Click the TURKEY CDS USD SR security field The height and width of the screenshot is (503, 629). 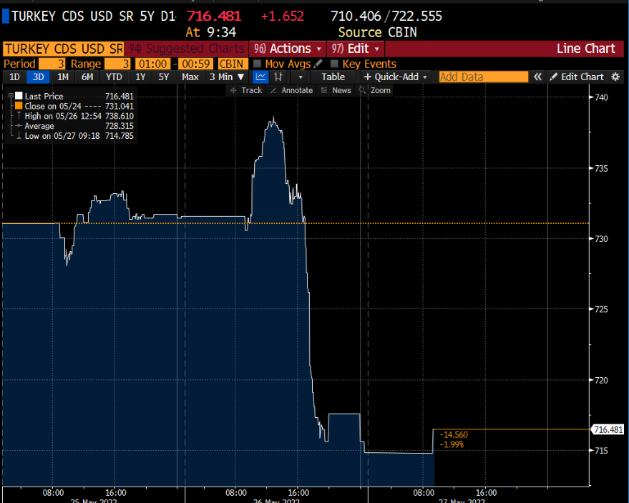64,49
